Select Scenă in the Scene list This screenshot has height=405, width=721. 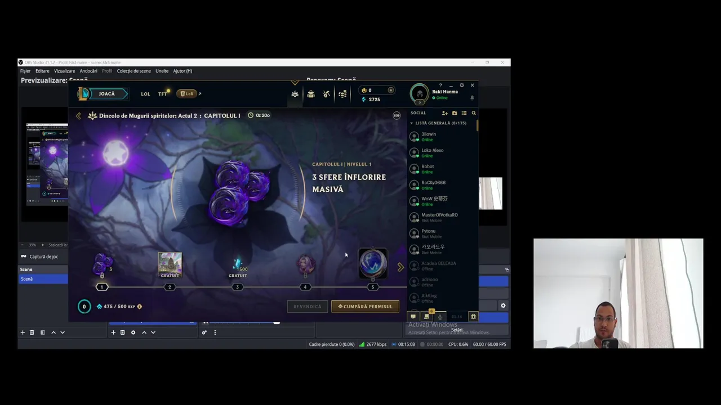point(44,279)
